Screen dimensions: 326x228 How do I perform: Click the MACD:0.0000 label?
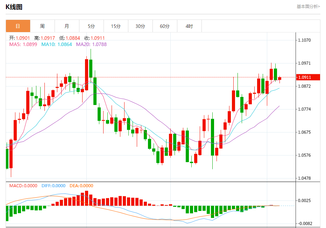(x=23, y=186)
